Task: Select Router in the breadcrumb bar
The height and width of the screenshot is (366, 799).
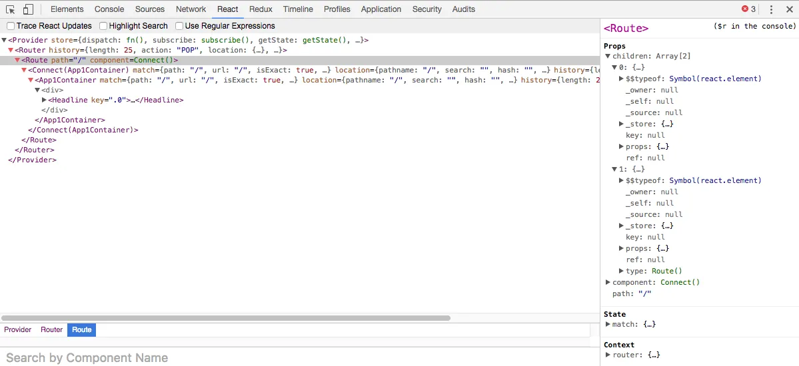Action: click(x=51, y=330)
